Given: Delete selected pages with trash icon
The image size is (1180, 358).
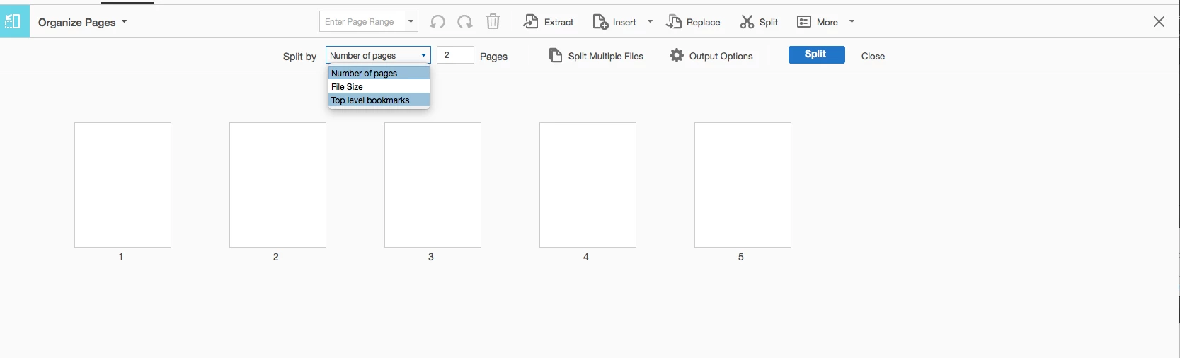Looking at the screenshot, I should [x=493, y=22].
